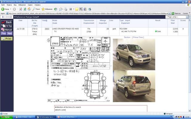191x119 pixels.
Task: Click the printer icon in the IE toolbar
Action: pyautogui.click(x=66, y=9)
